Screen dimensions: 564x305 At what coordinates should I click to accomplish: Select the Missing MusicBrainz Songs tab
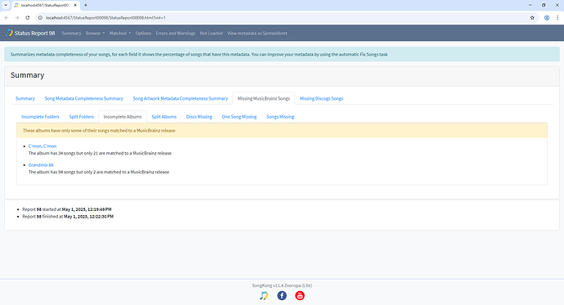[264, 98]
